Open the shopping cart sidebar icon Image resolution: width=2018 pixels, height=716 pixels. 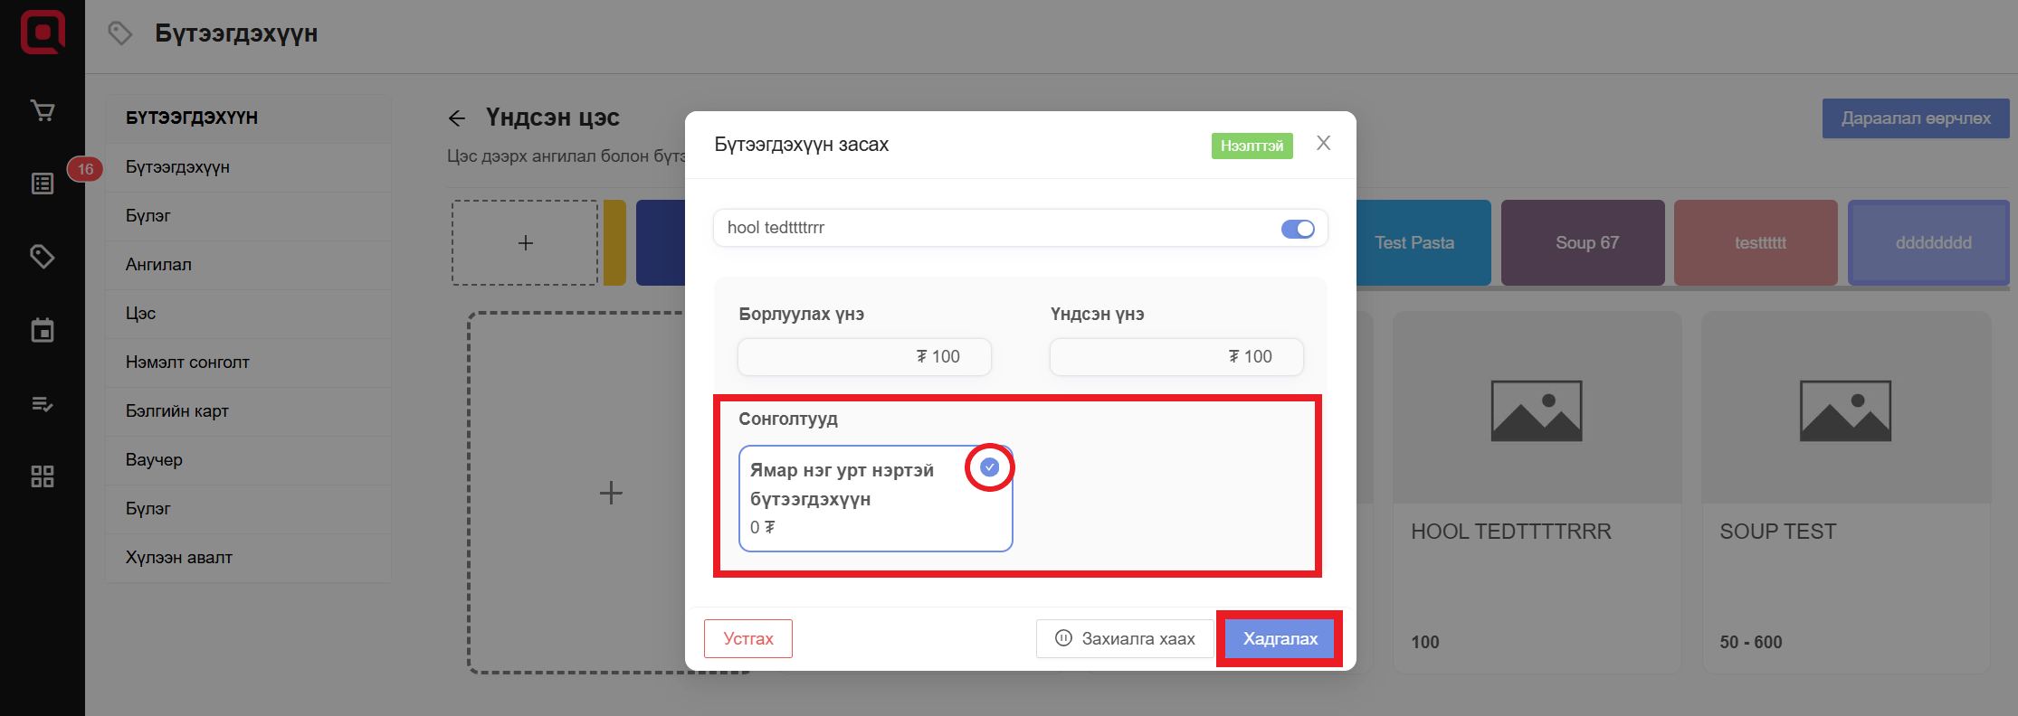pyautogui.click(x=43, y=111)
